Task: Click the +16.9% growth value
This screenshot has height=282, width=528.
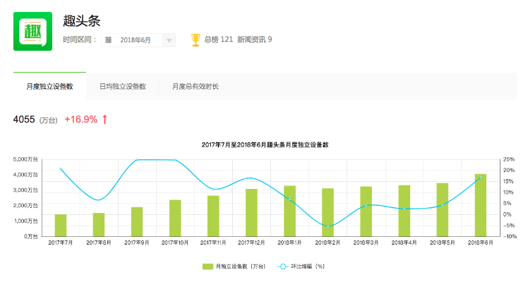Action: (81, 119)
